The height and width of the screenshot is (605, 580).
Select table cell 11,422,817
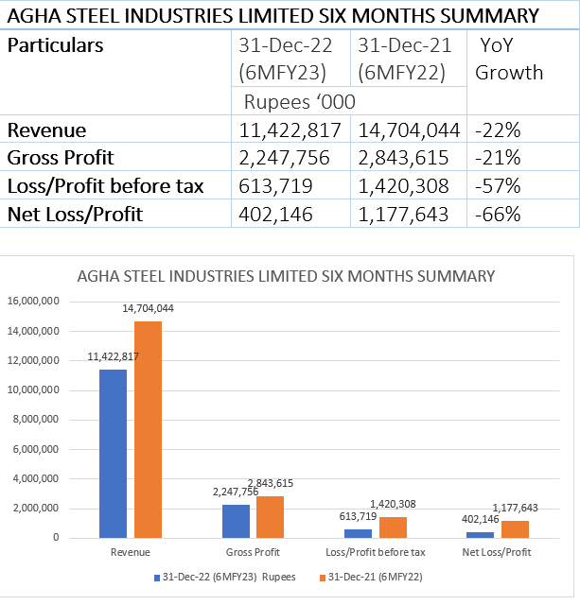coord(290,130)
